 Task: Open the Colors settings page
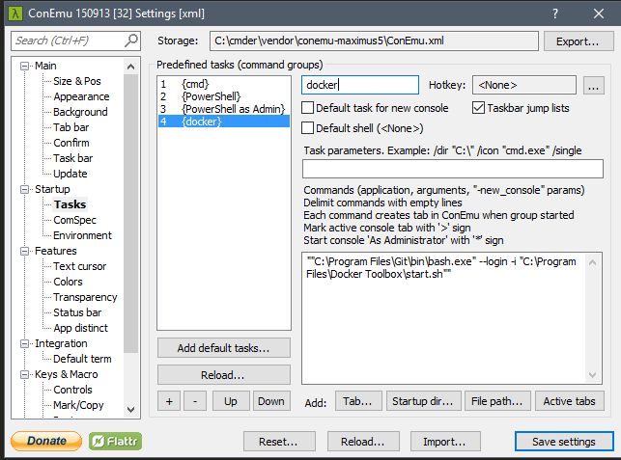pos(69,282)
